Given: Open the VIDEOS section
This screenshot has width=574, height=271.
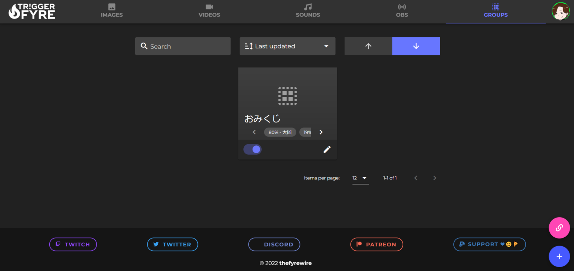Looking at the screenshot, I should pos(209,11).
